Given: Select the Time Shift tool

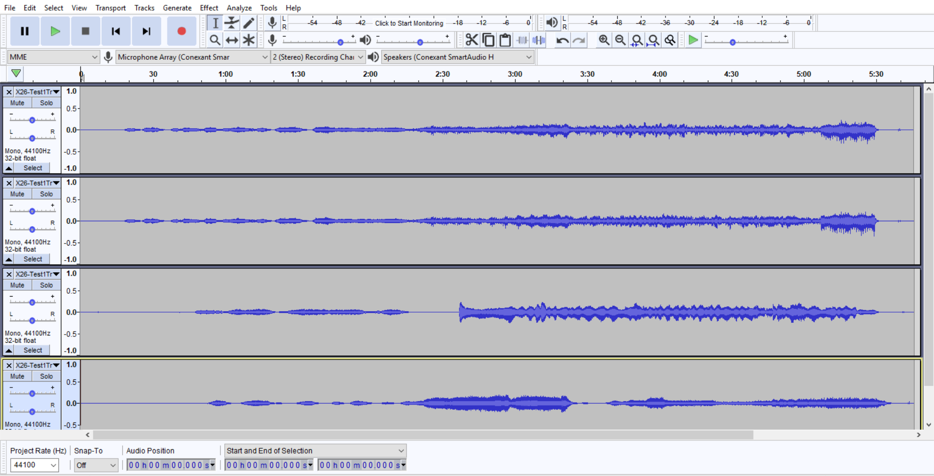Looking at the screenshot, I should click(x=232, y=40).
